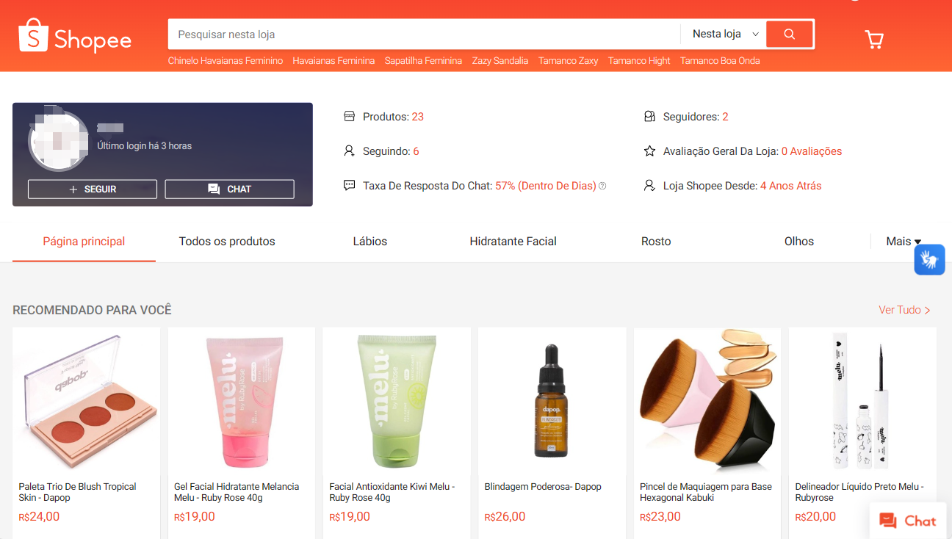
Task: Click Sapatilha Feminina search suggestion
Action: 423,61
